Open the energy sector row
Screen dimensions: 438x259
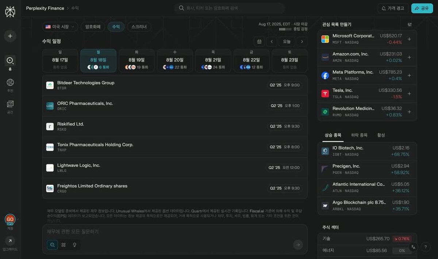click(367, 251)
